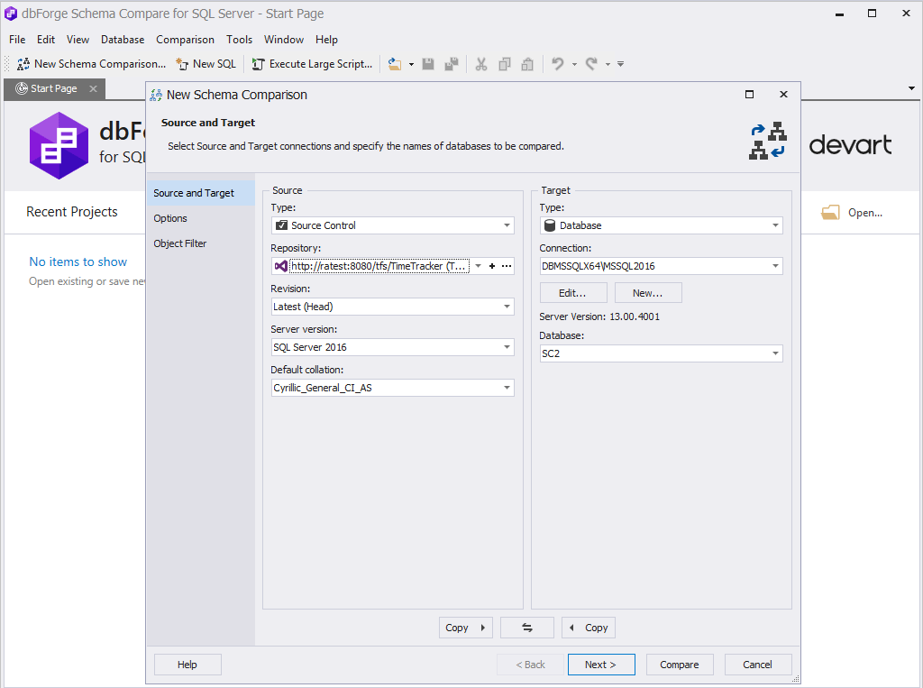The width and height of the screenshot is (923, 688).
Task: Click the Paste toolbar icon
Action: (x=527, y=64)
